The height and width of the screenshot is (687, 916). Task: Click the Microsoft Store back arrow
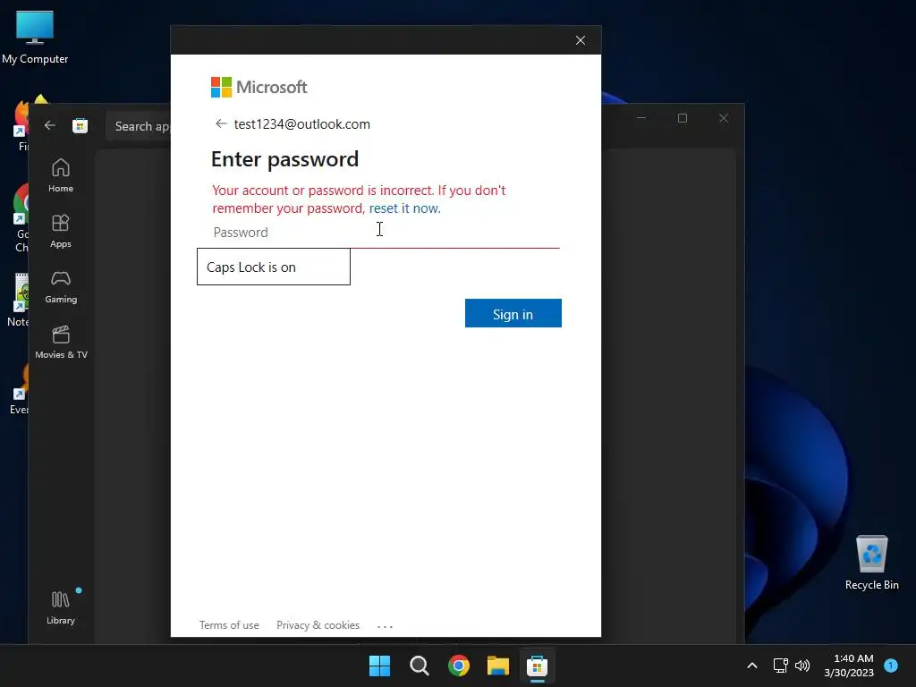[x=50, y=125]
